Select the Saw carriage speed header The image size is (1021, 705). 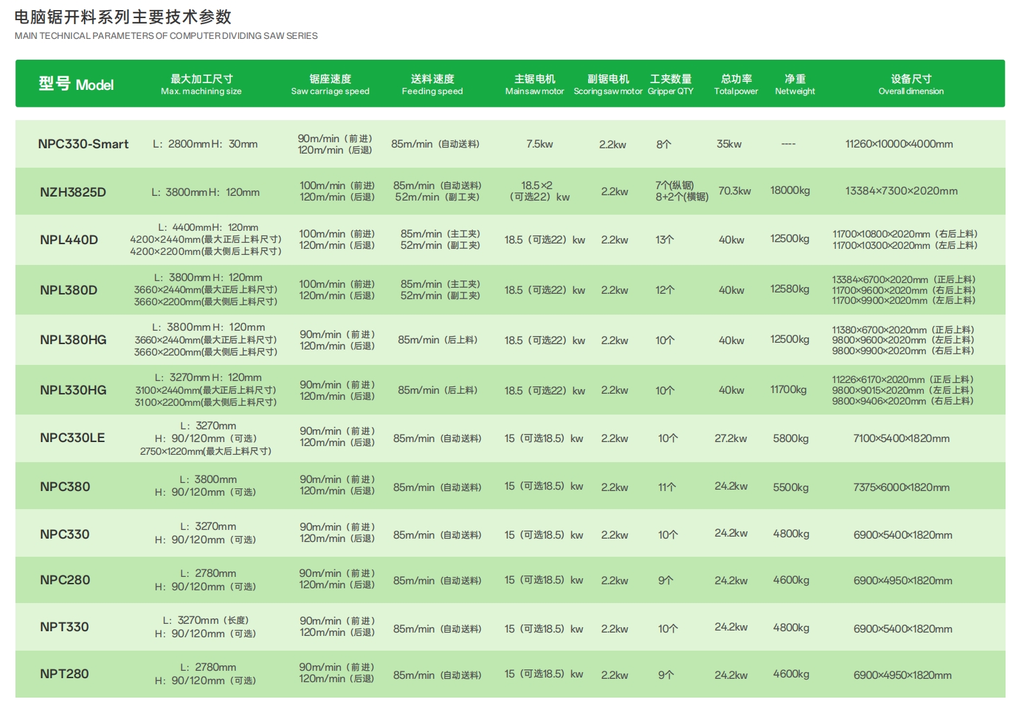330,85
